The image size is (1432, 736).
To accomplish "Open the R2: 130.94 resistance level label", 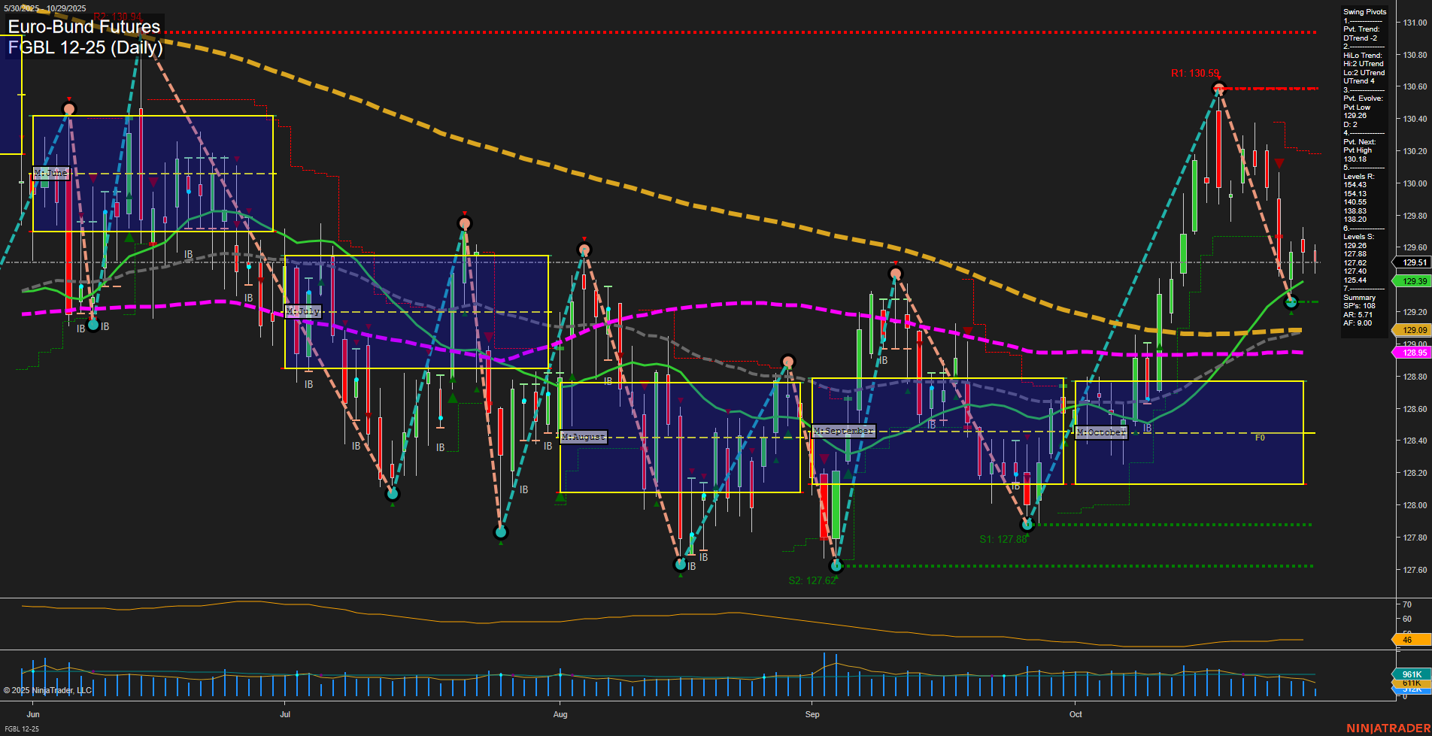I will tap(117, 15).
